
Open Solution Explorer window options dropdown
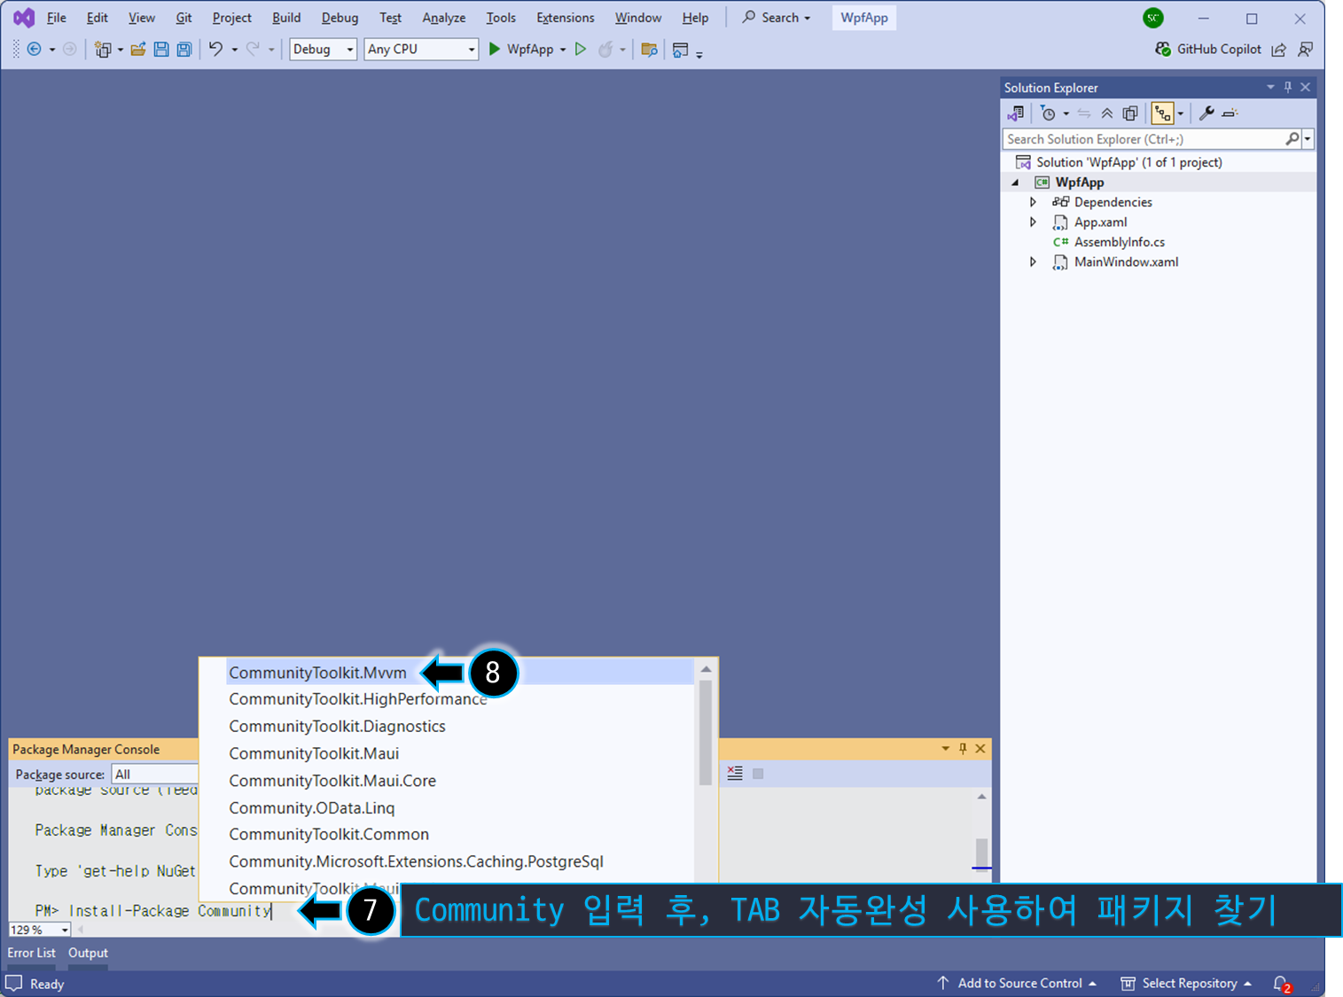pos(1270,87)
